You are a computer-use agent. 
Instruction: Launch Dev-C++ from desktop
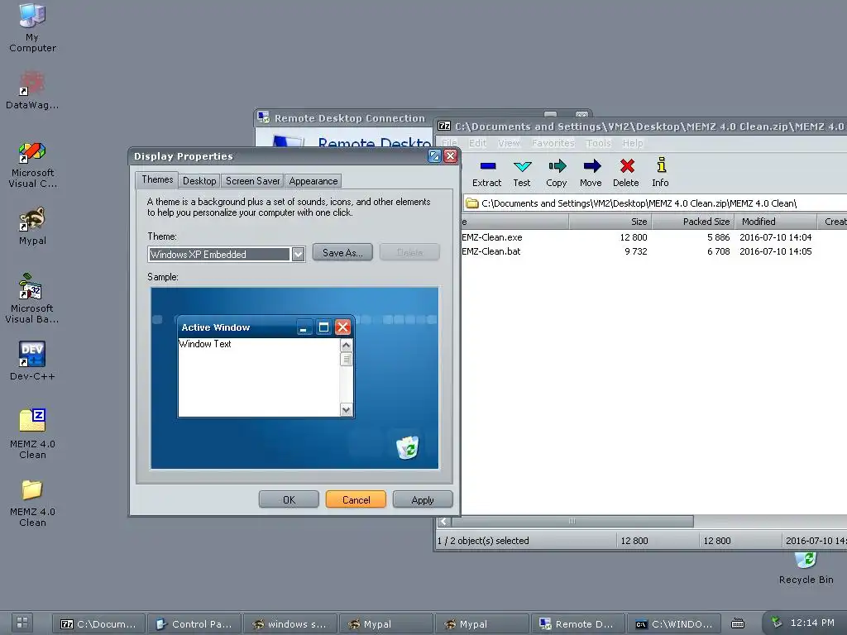pos(32,361)
